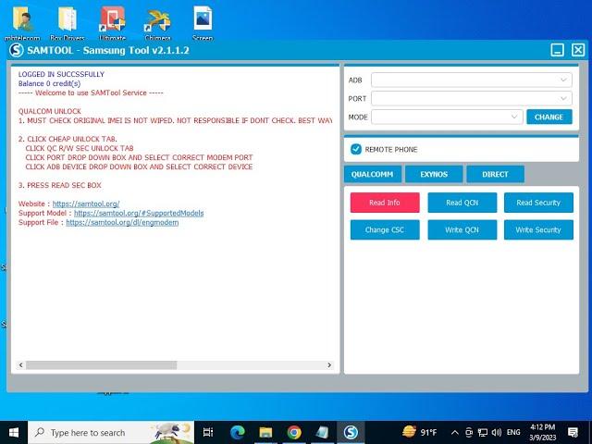
Task: Click the Read Info button
Action: coord(385,203)
